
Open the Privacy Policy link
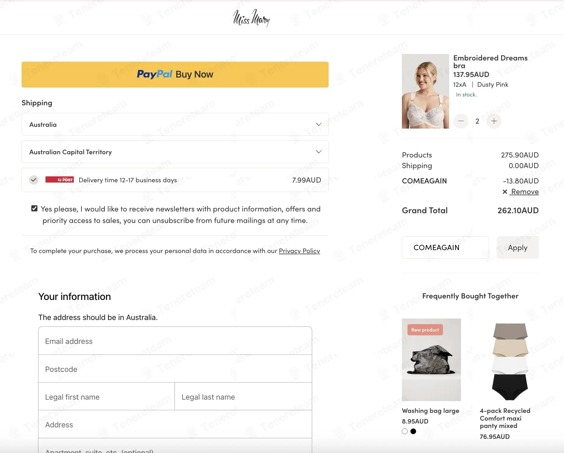pos(299,251)
